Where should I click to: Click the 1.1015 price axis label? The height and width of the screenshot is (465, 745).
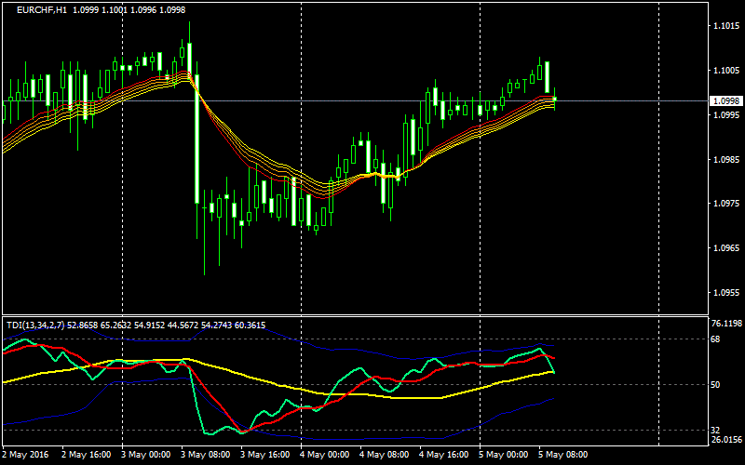(726, 26)
